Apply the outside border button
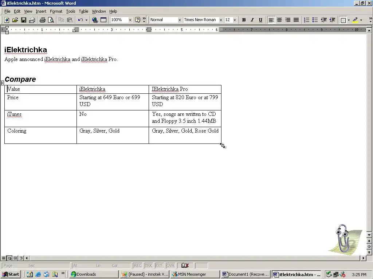 click(x=343, y=20)
